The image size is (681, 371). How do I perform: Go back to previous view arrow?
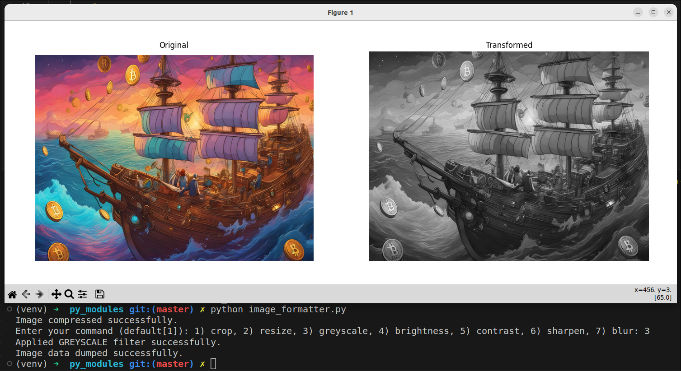coord(26,294)
